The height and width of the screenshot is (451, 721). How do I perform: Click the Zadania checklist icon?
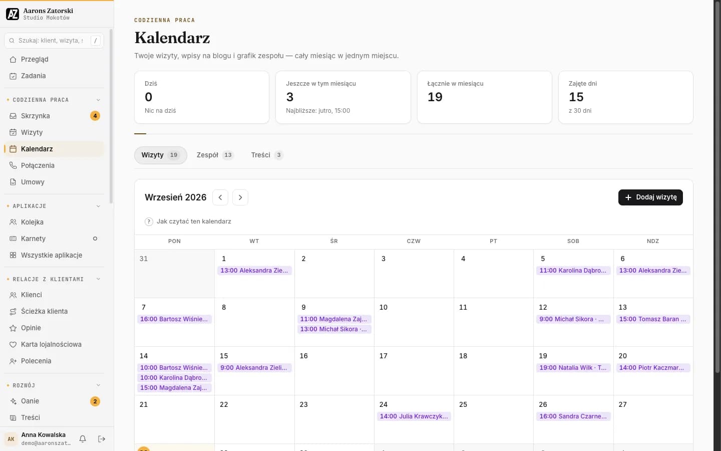13,76
